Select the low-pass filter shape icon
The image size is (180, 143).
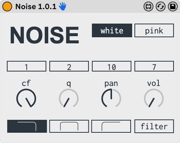coord(27,126)
